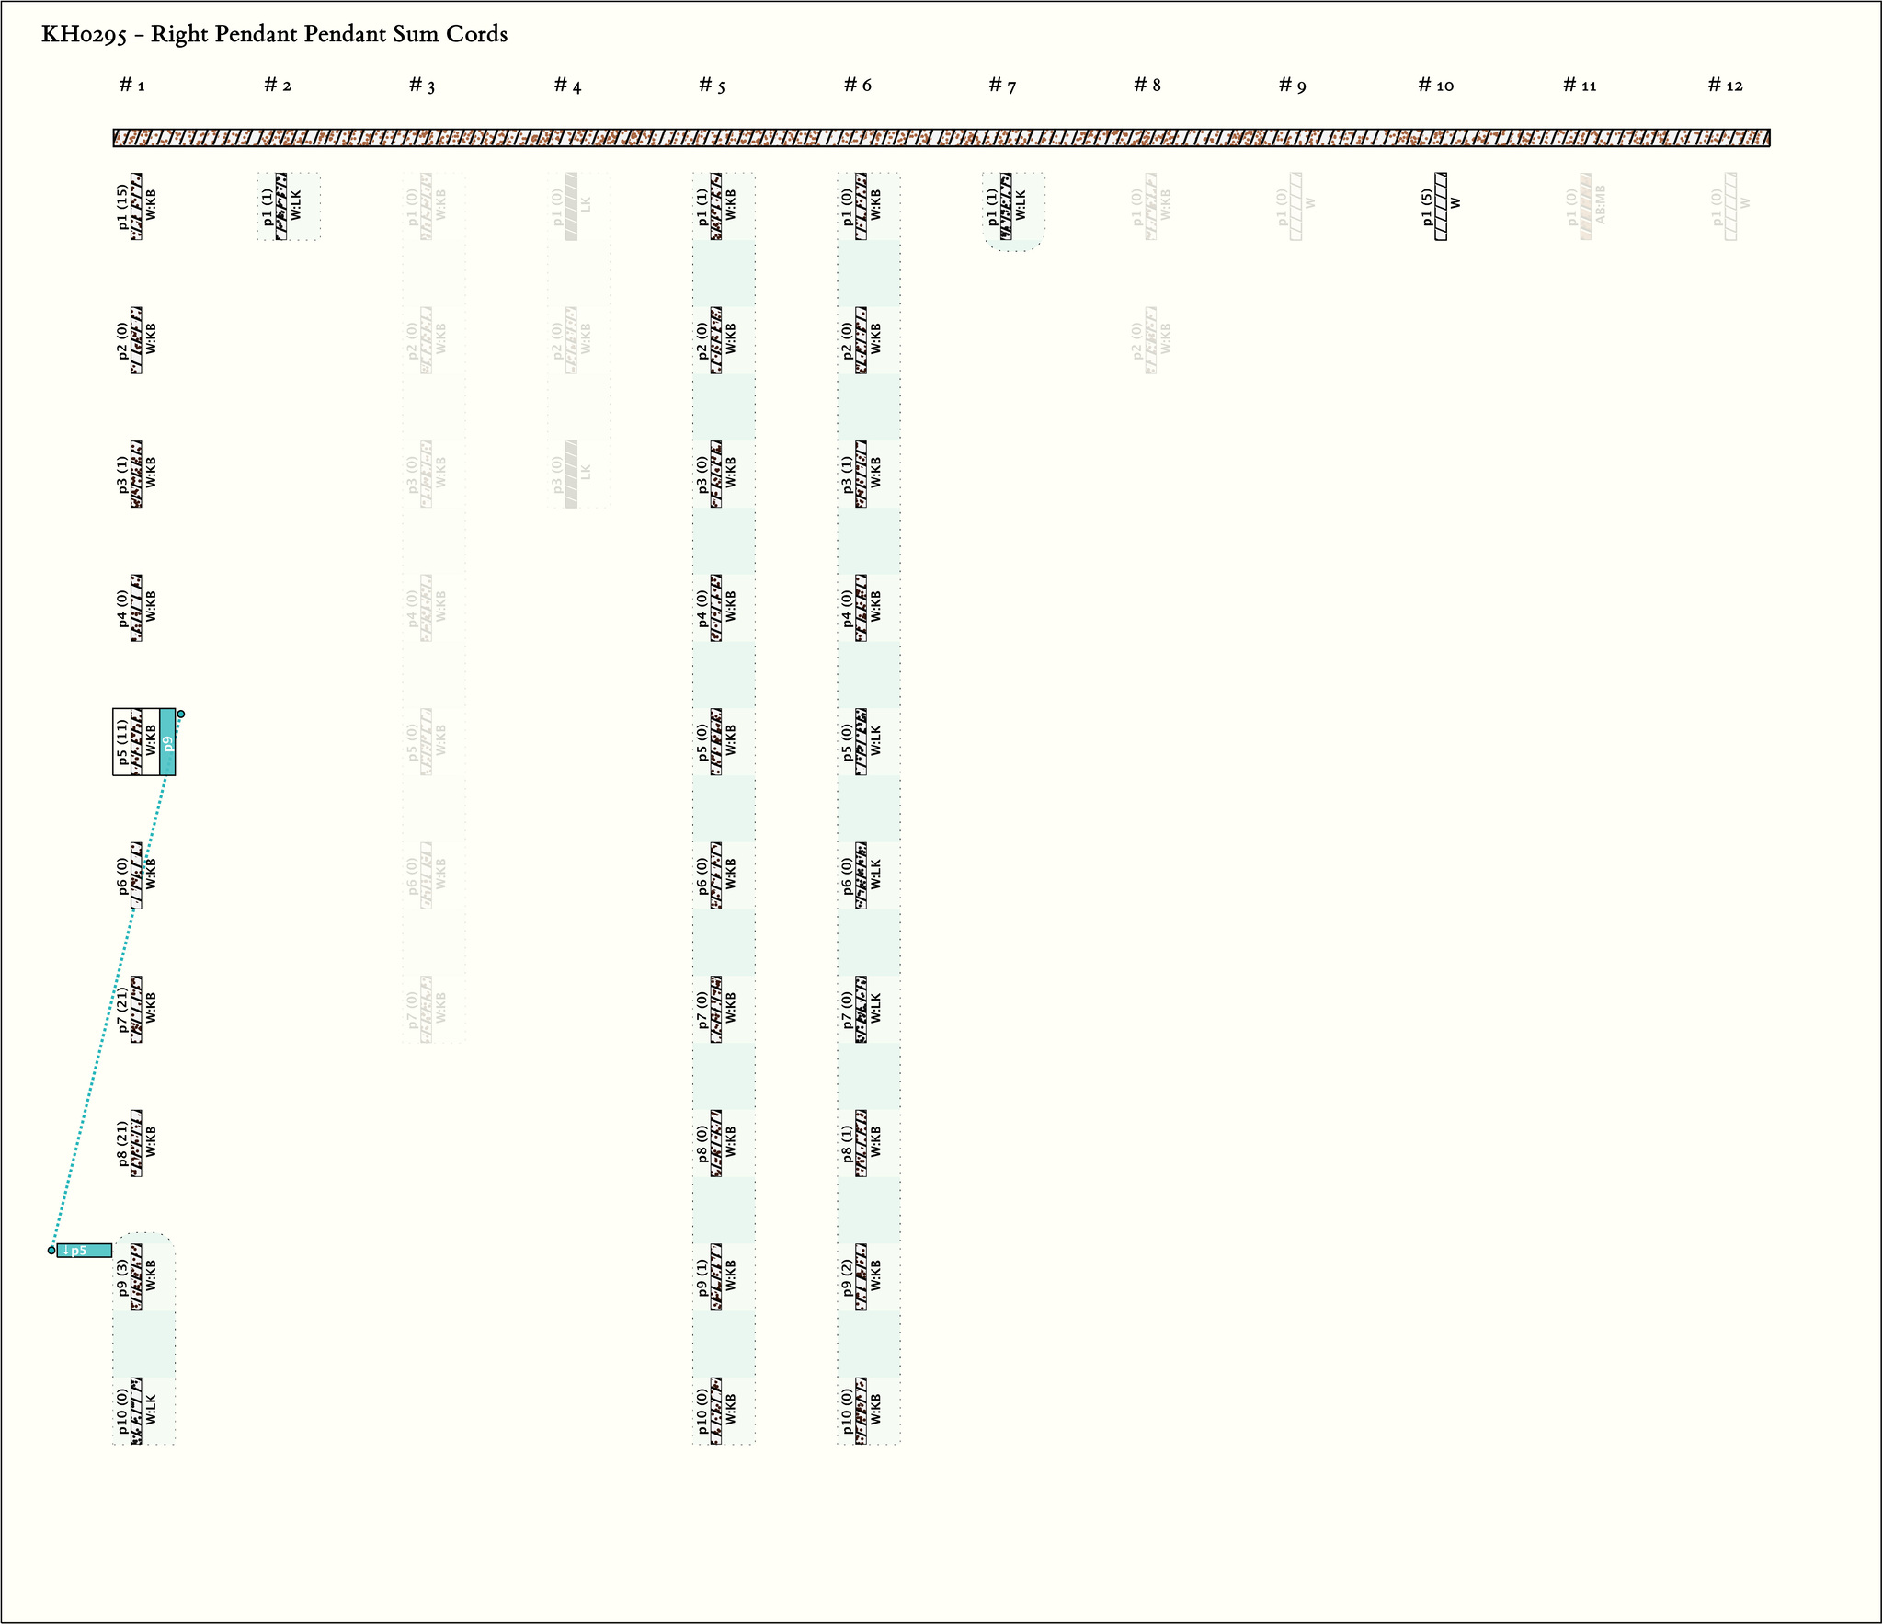Click the # 1 column header

pos(132,86)
